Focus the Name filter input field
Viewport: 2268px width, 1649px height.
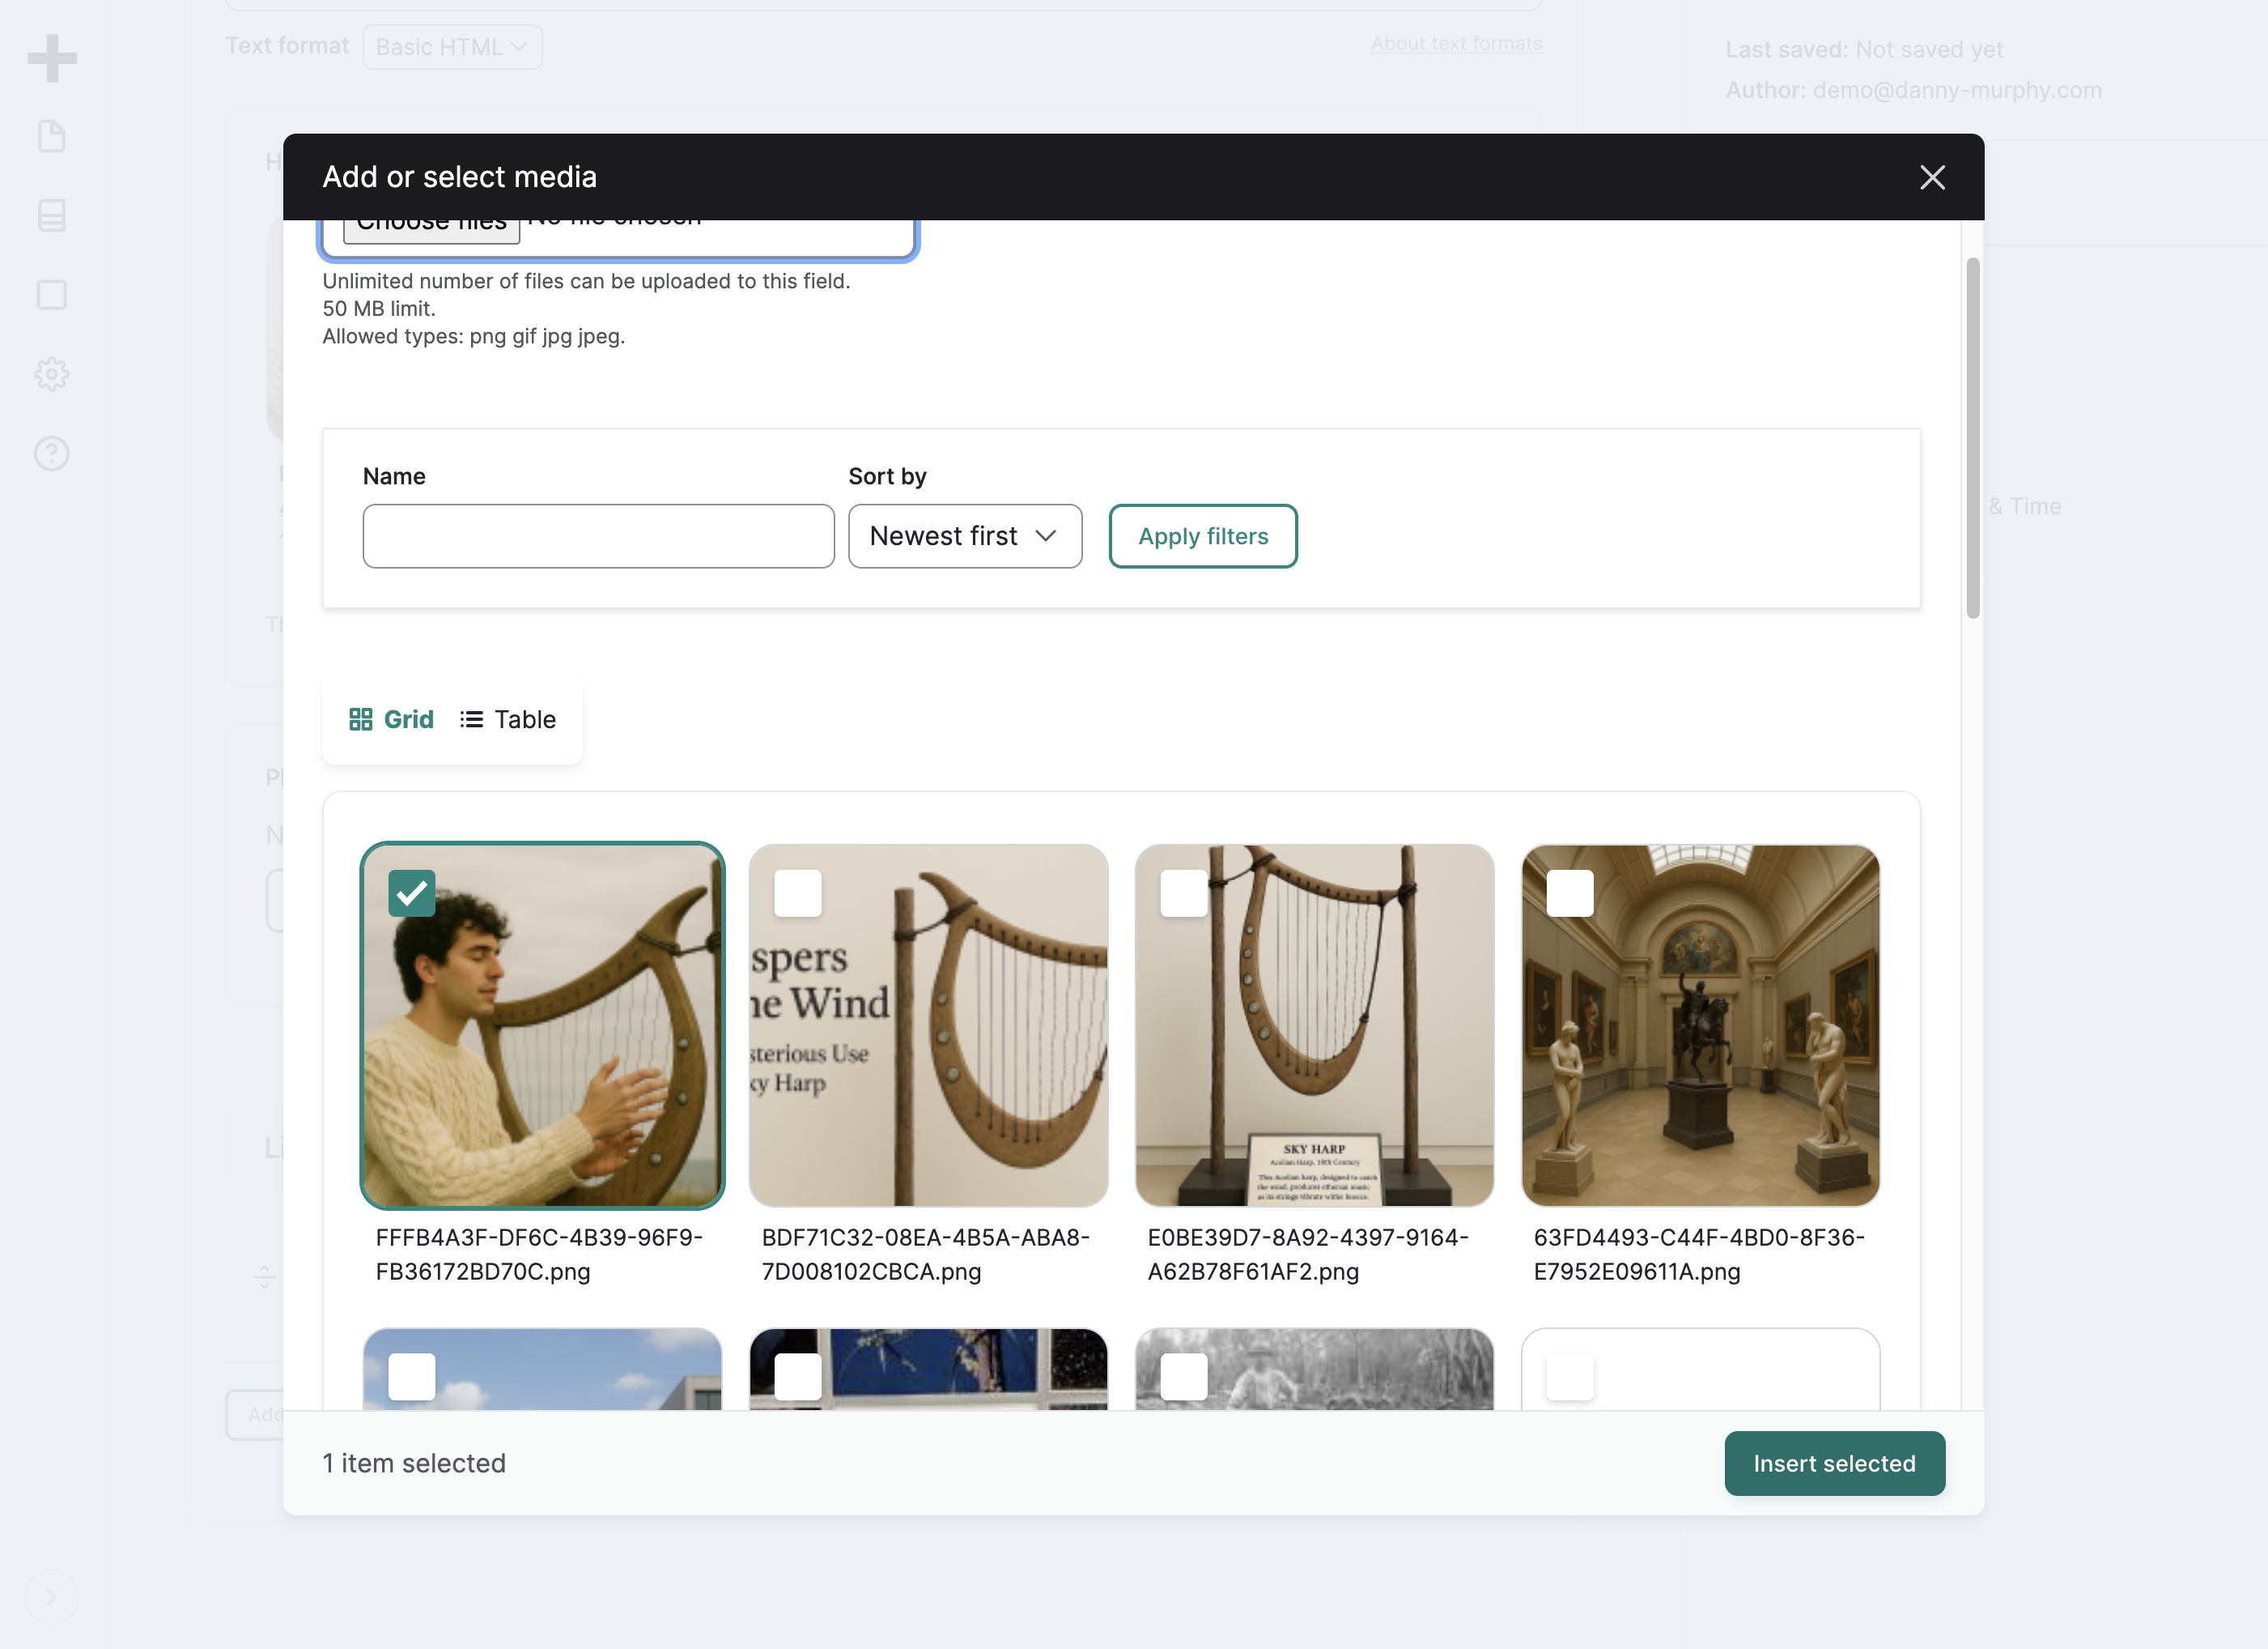(598, 536)
